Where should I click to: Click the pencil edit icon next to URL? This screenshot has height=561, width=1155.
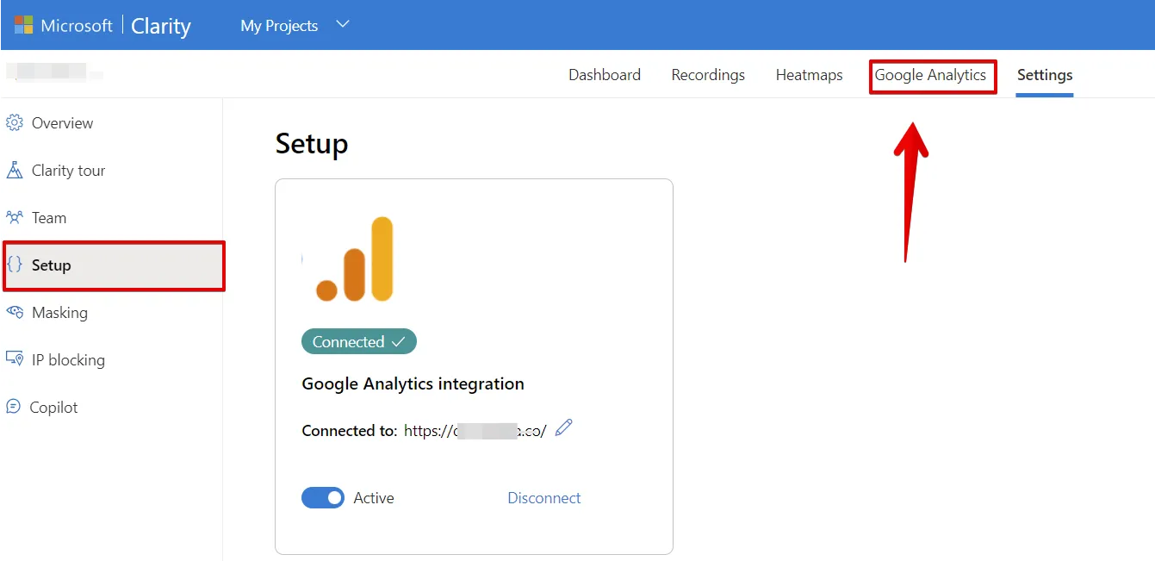tap(564, 427)
